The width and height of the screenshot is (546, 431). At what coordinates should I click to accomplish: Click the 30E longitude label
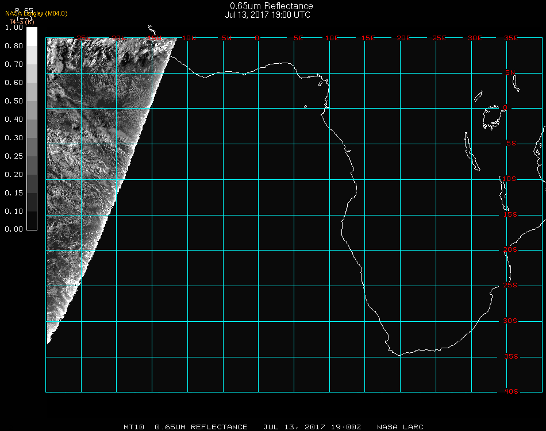click(475, 39)
